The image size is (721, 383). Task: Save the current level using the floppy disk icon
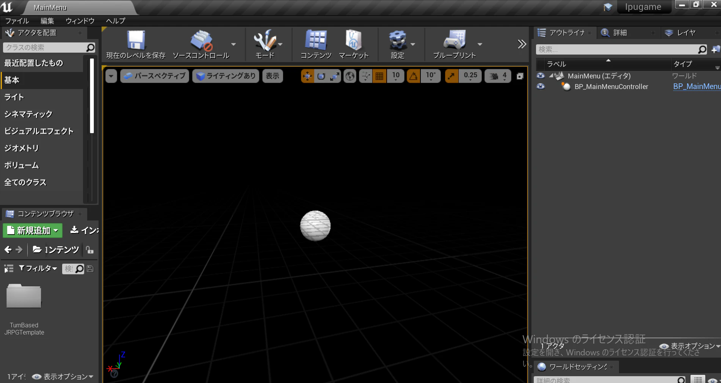(136, 40)
